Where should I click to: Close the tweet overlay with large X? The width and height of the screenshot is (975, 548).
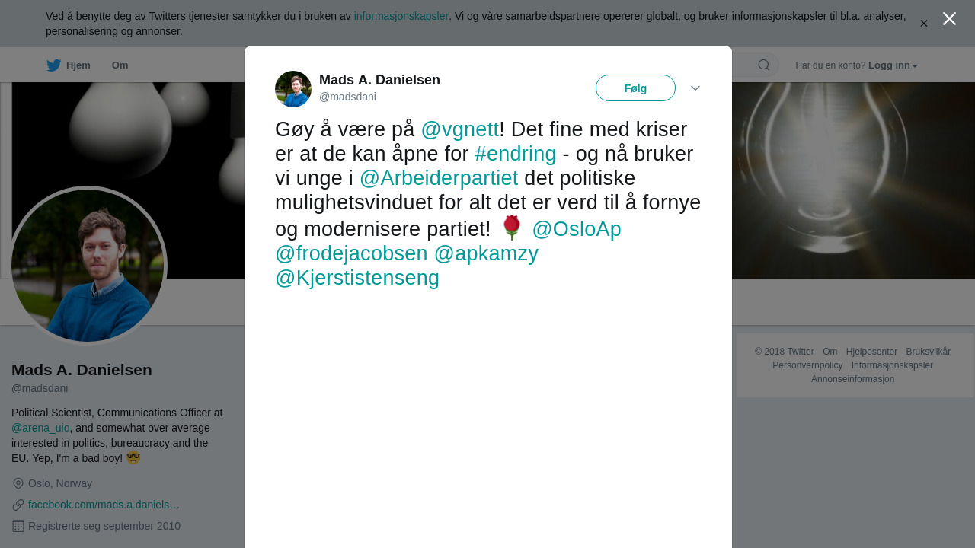(x=949, y=19)
